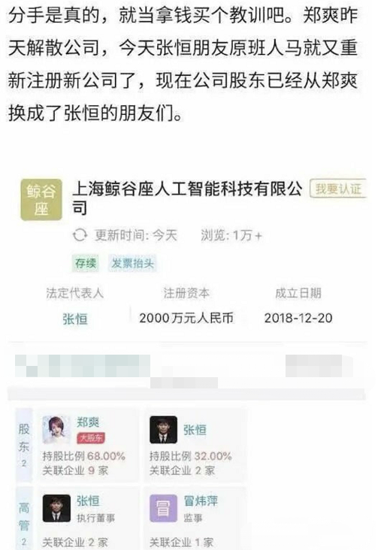The height and width of the screenshot is (550, 390).
Task: Click 郑爽's 关联企业 9 家 text
Action: (75, 470)
